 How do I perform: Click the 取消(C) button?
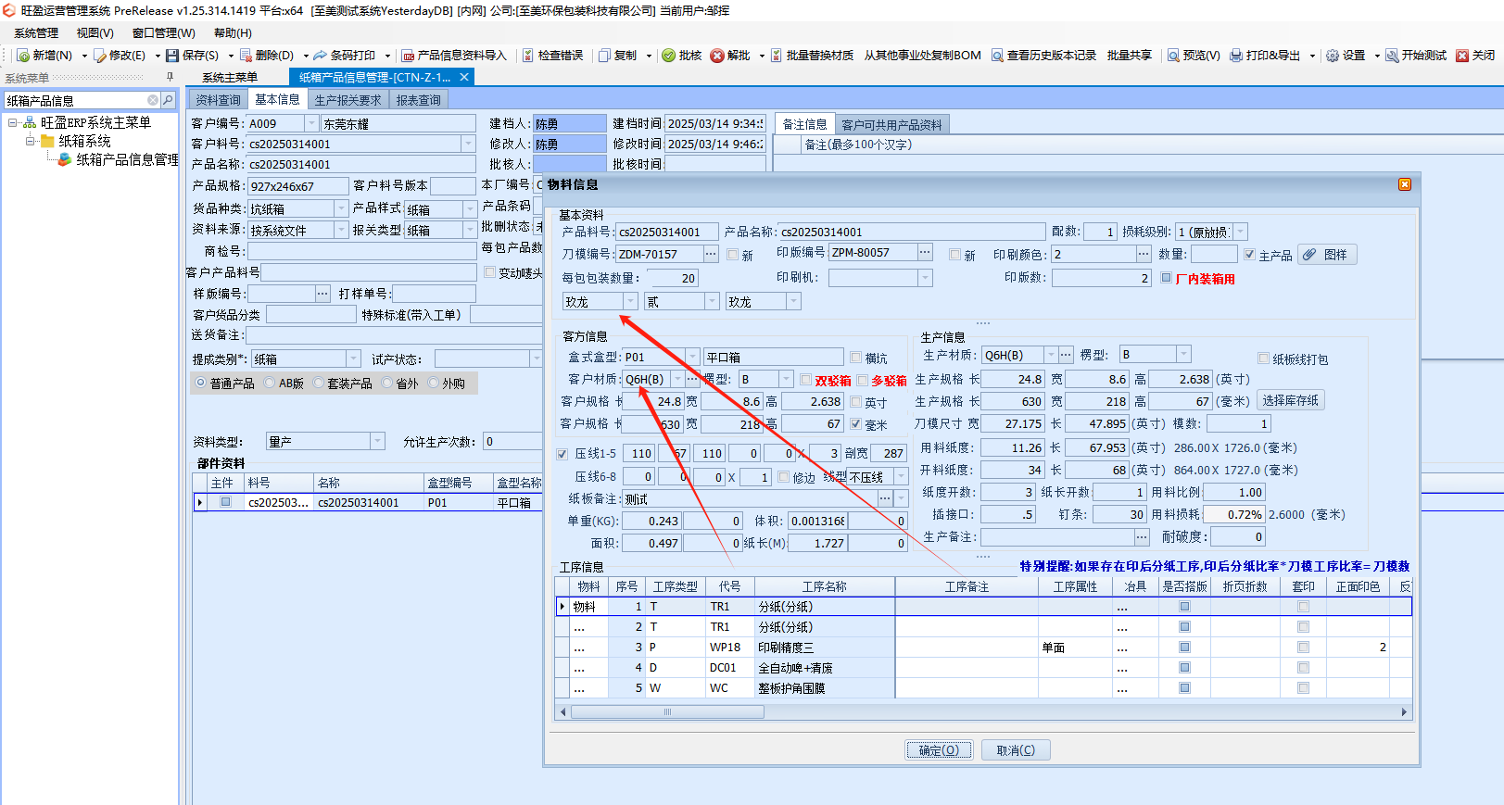1016,750
